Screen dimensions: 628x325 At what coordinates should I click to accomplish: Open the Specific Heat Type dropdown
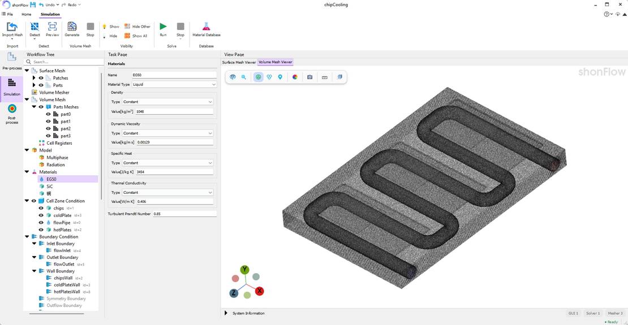pyautogui.click(x=167, y=163)
